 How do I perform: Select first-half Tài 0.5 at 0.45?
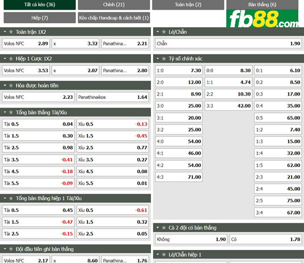[x=38, y=210]
